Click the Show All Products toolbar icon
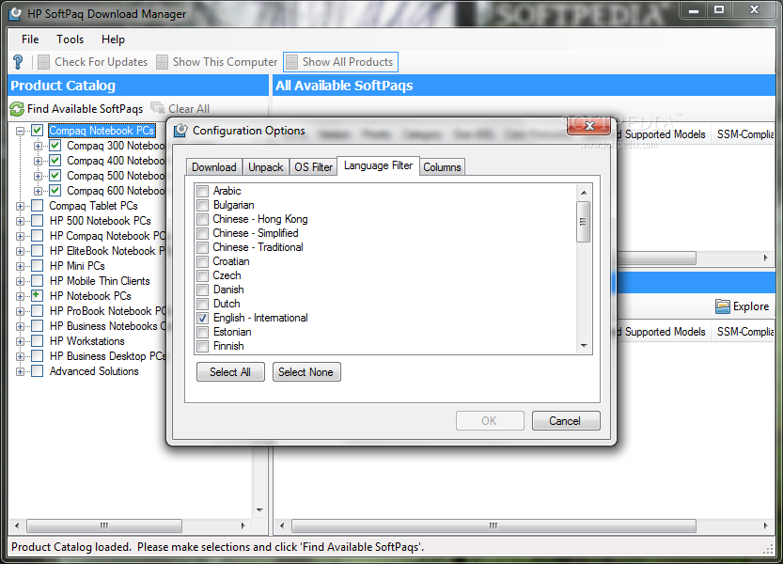This screenshot has height=564, width=783. [x=291, y=62]
